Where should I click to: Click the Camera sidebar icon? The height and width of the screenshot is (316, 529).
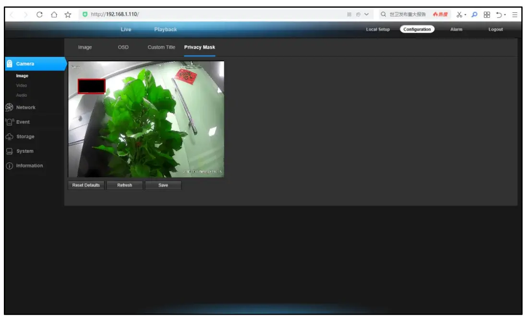10,64
